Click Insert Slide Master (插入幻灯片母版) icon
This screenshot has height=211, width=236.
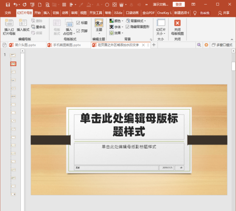[9, 23]
